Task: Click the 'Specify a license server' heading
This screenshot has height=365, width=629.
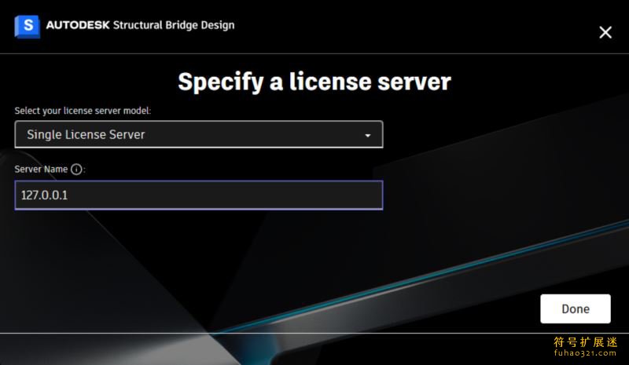Action: pyautogui.click(x=314, y=82)
